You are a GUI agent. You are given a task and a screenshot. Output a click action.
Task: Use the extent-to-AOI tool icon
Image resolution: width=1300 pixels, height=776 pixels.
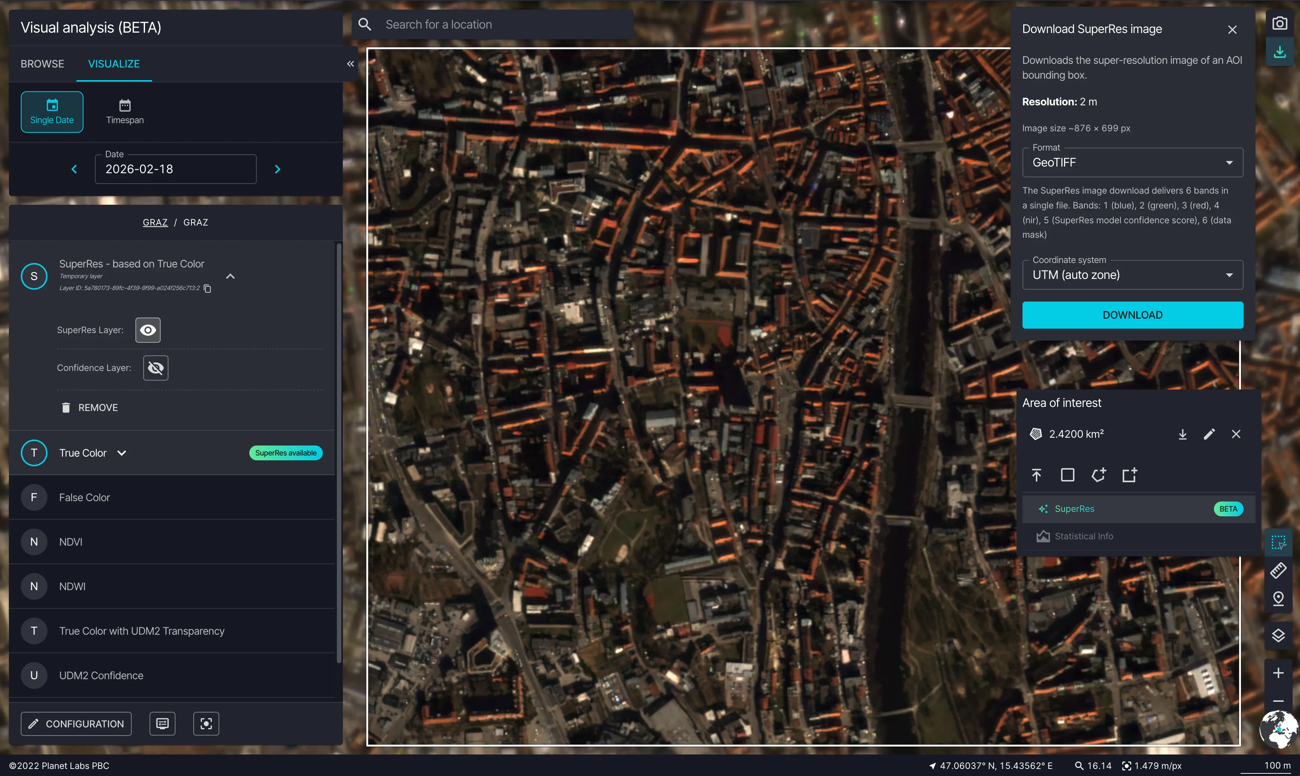(1130, 475)
